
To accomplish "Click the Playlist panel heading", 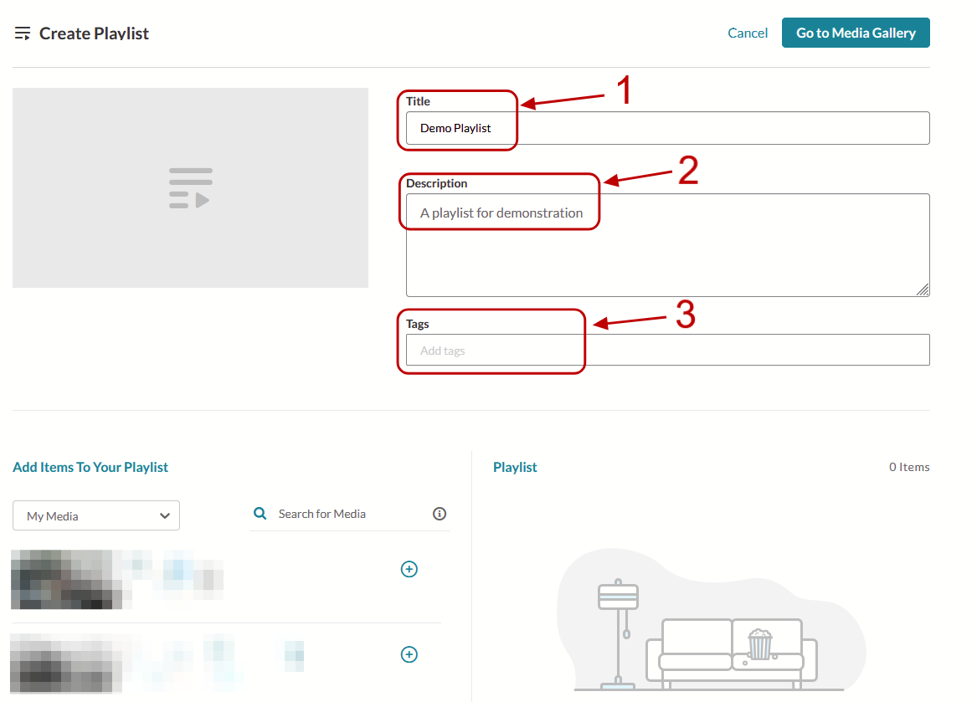I will (515, 467).
